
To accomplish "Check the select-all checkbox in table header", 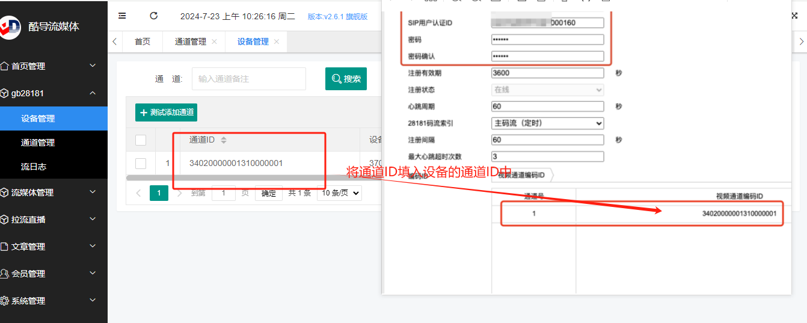I will pyautogui.click(x=141, y=140).
